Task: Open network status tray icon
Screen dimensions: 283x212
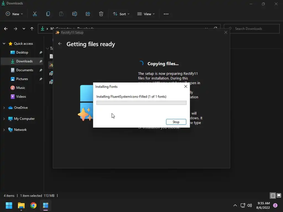Action: 243,205
